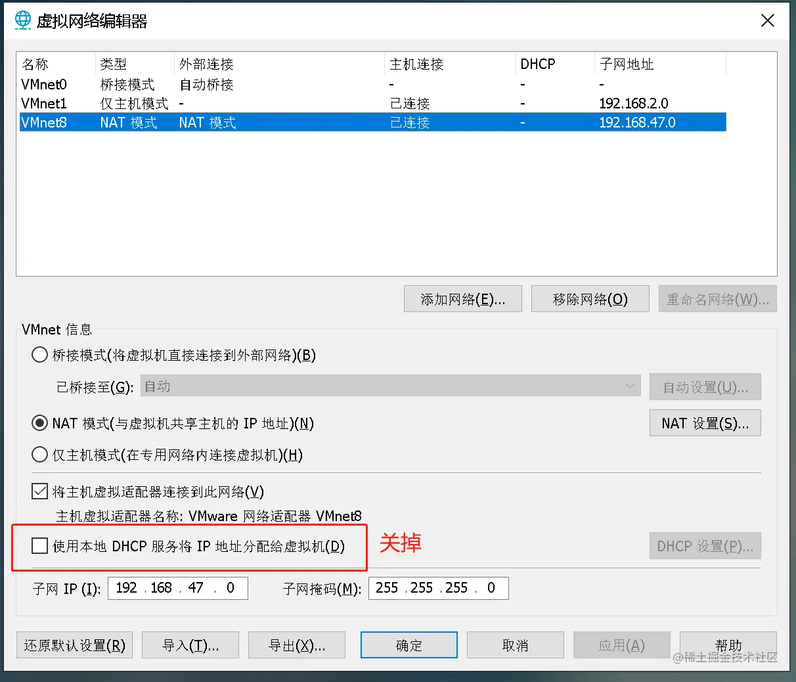Select the VMnet1 network row
This screenshot has width=796, height=682.
pos(373,104)
